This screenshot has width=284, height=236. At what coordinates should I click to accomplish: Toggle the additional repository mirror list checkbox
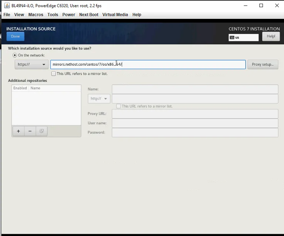pyautogui.click(x=118, y=106)
